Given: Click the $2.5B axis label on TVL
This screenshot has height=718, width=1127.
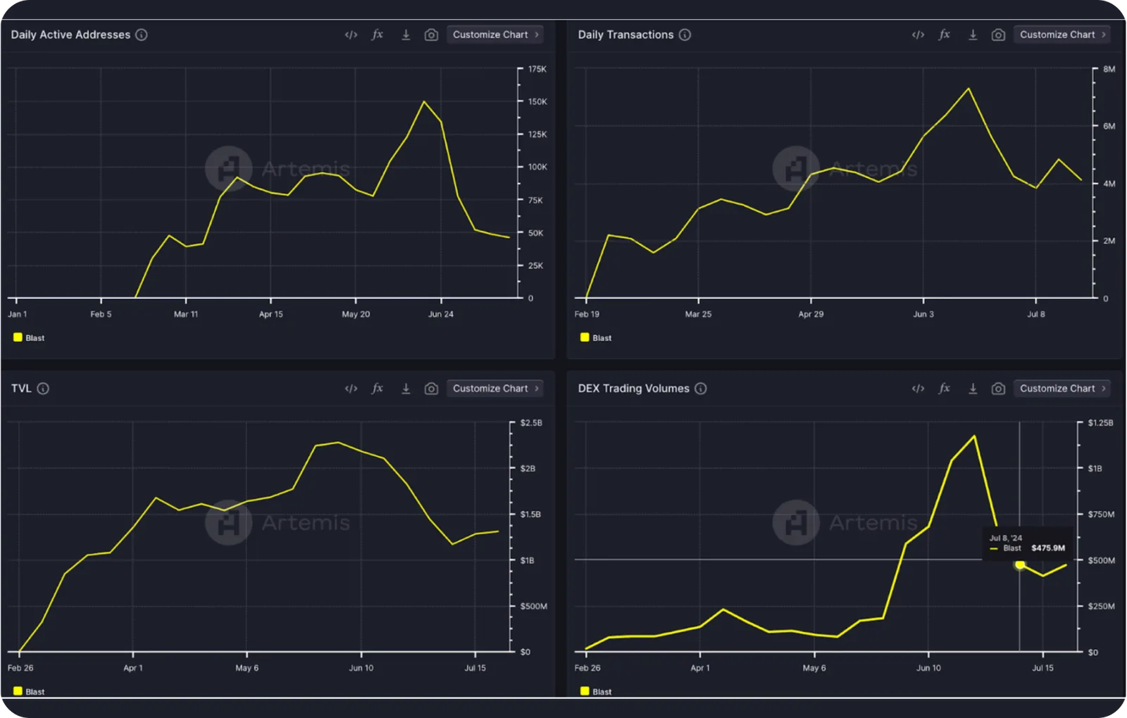Looking at the screenshot, I should [531, 423].
